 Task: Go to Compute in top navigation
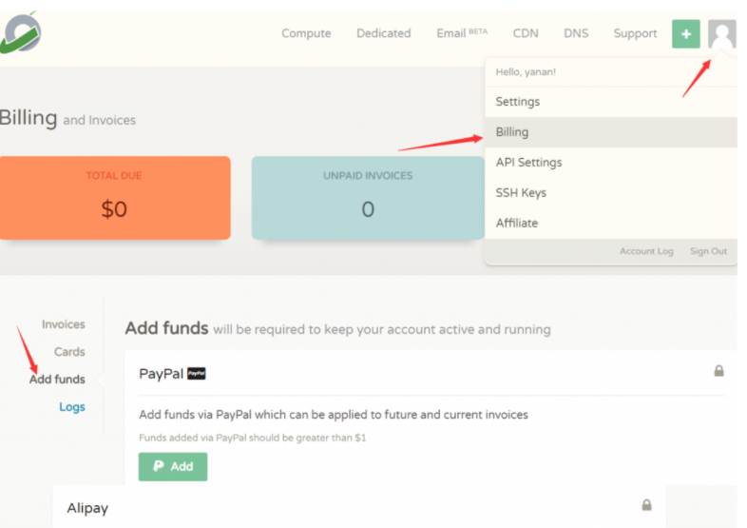point(306,33)
